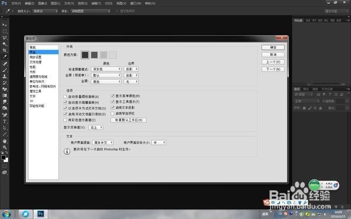Select the Line shape tool

point(5,134)
